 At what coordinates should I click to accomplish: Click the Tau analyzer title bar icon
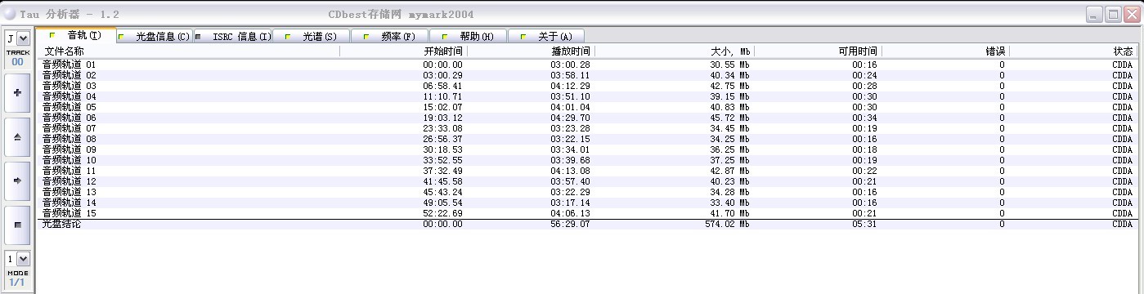11,15
